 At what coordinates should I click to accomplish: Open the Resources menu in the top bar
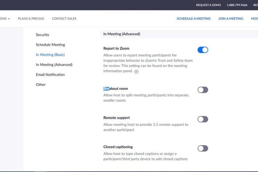point(254,5)
